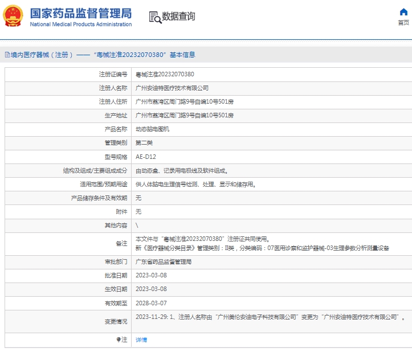Click the 管理类别 row label

point(116,142)
